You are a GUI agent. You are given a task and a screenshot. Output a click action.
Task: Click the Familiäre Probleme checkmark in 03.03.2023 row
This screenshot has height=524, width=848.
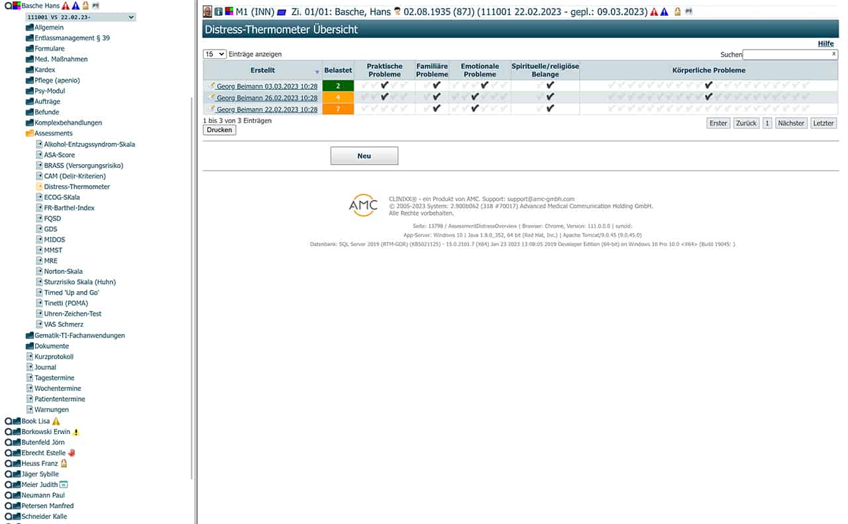(437, 85)
